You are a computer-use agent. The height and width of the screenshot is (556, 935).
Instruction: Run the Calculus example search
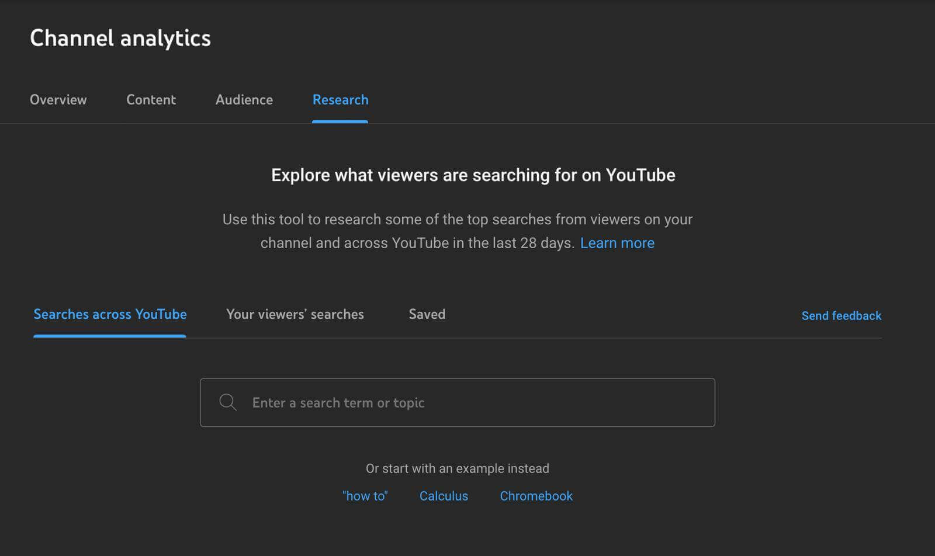tap(444, 496)
